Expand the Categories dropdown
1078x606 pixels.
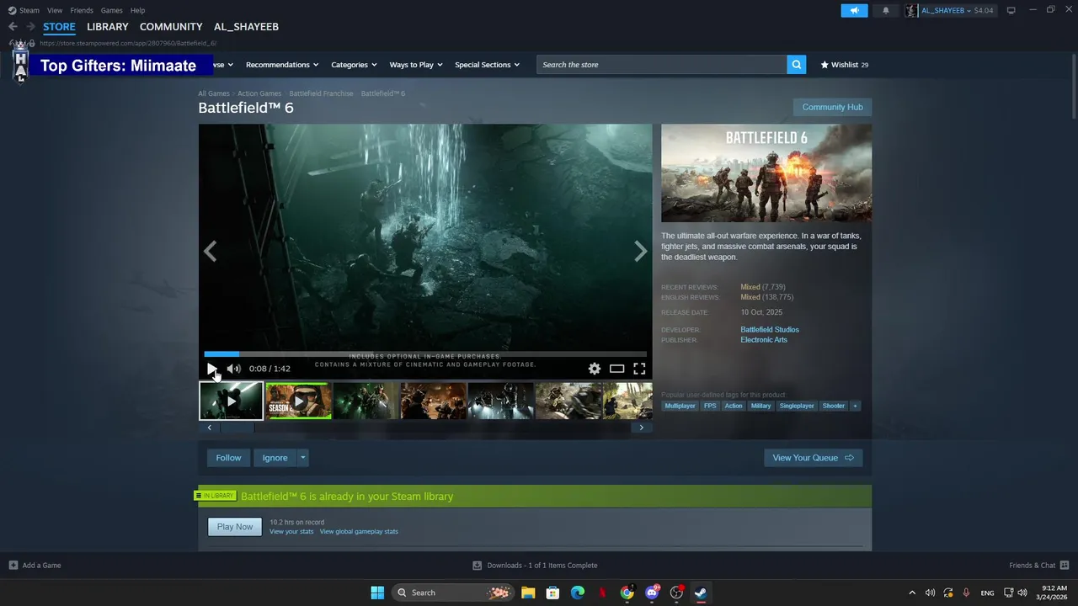(354, 65)
